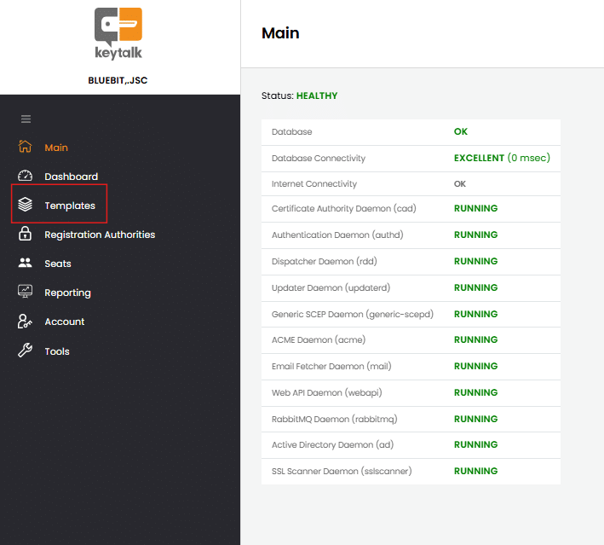Screen dimensions: 604x545
Task: Open the Seats menu entry
Action: pos(58,264)
